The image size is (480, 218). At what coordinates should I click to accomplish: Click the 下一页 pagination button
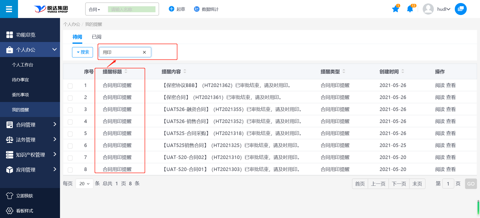pyautogui.click(x=399, y=184)
